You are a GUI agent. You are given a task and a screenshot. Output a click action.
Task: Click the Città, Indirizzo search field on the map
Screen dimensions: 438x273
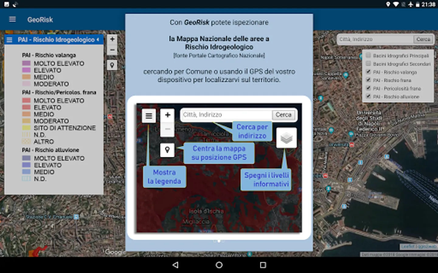coord(376,39)
